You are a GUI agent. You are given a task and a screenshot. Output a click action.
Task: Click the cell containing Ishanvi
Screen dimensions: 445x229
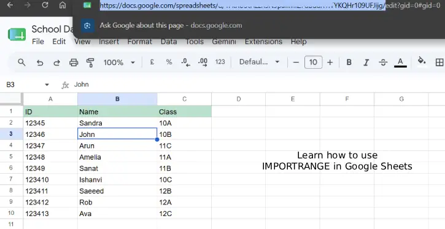[117, 179]
